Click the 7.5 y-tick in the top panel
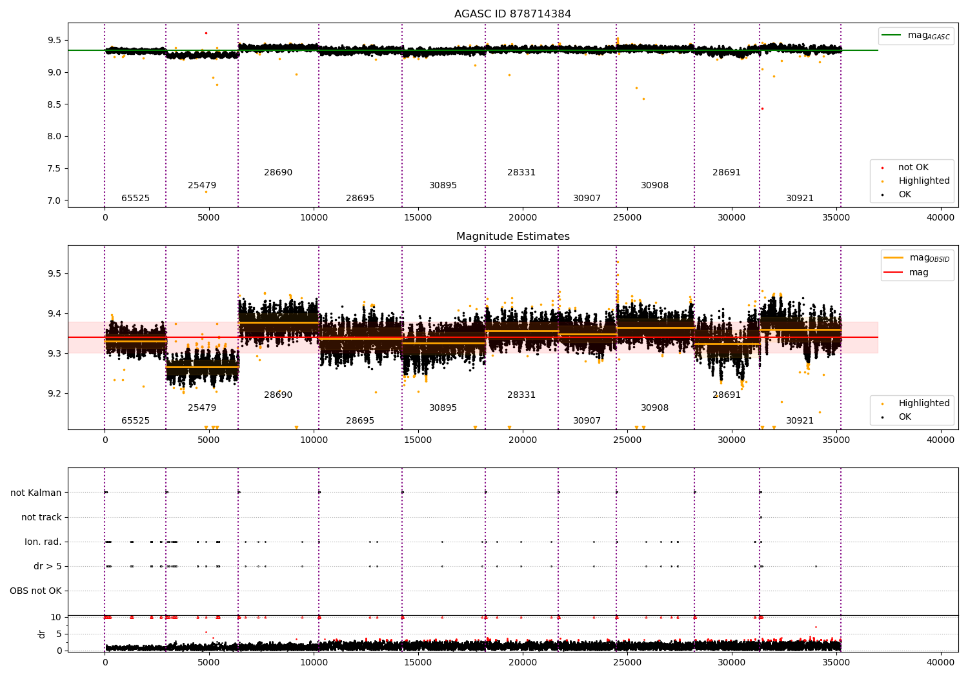 54,169
